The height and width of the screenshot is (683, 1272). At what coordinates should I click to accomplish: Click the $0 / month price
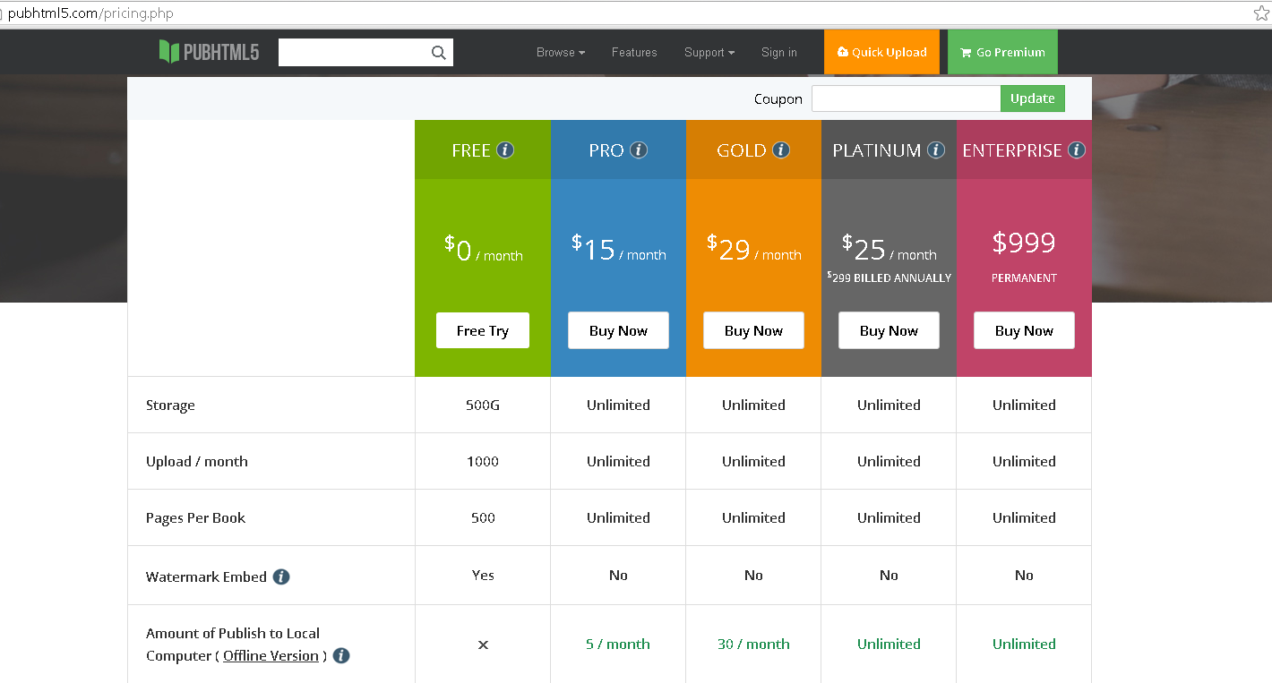coord(484,249)
